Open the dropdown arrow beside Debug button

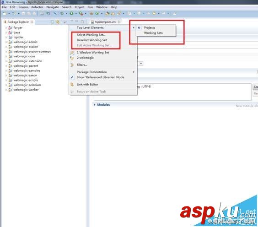click(x=66, y=13)
